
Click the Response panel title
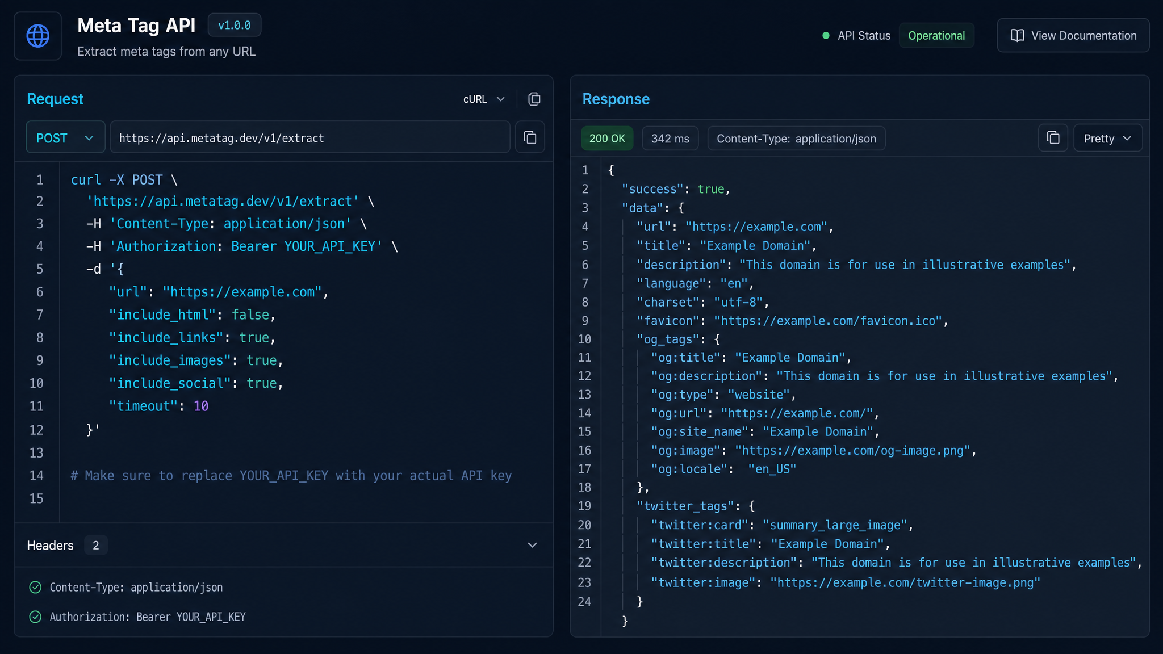(x=616, y=99)
